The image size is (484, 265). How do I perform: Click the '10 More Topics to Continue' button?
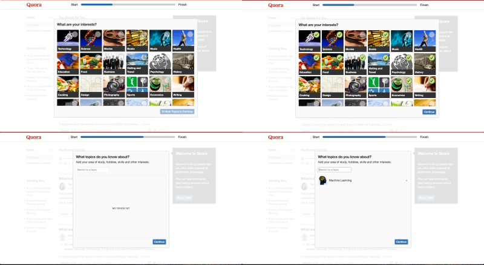tap(177, 111)
